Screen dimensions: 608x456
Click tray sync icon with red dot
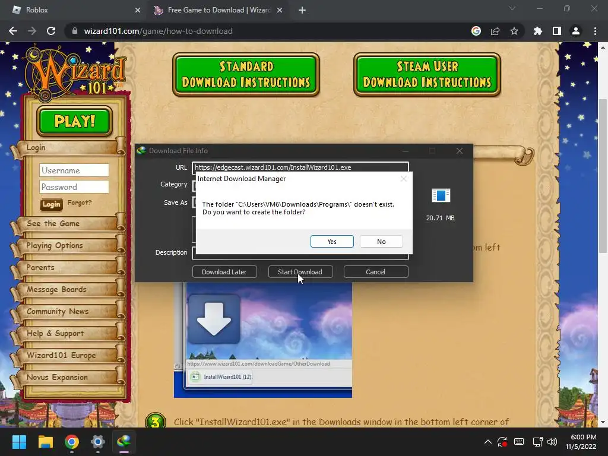502,442
